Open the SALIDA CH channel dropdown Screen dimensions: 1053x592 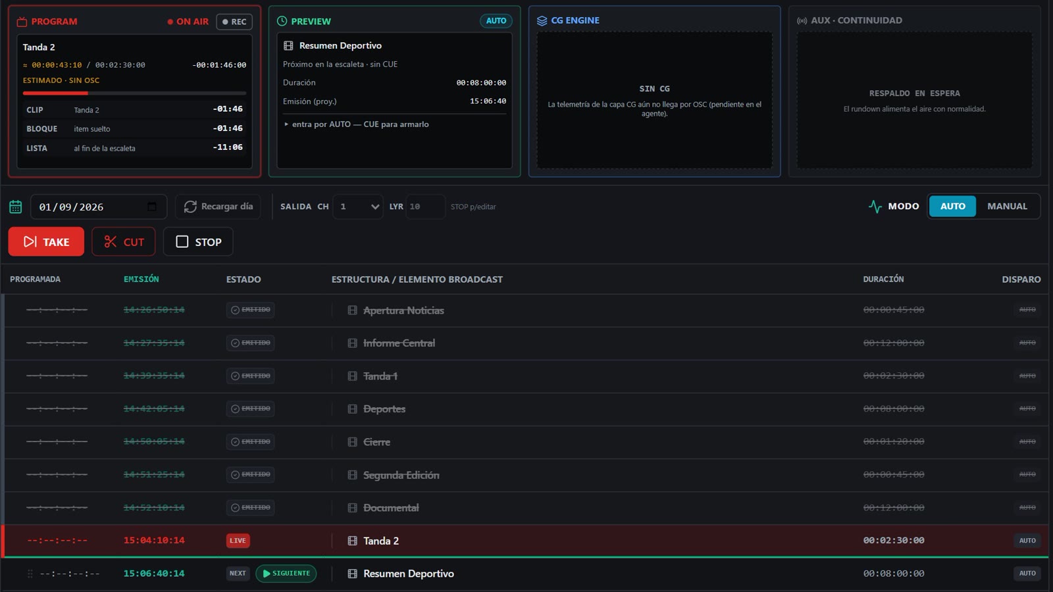(x=358, y=207)
